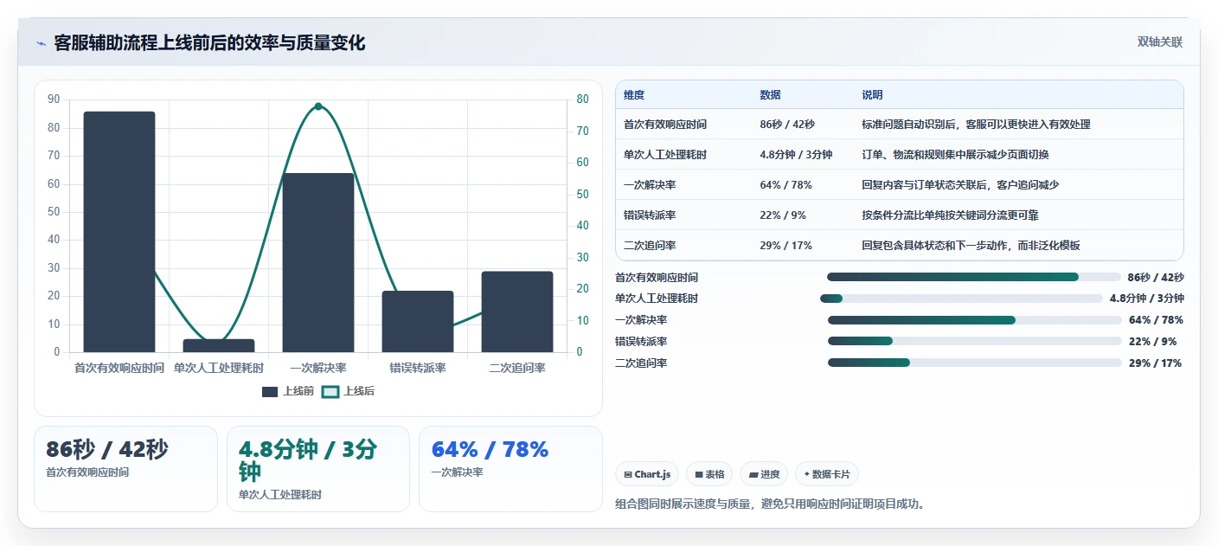
Task: Click left y-axis value 90
Action: tap(54, 100)
